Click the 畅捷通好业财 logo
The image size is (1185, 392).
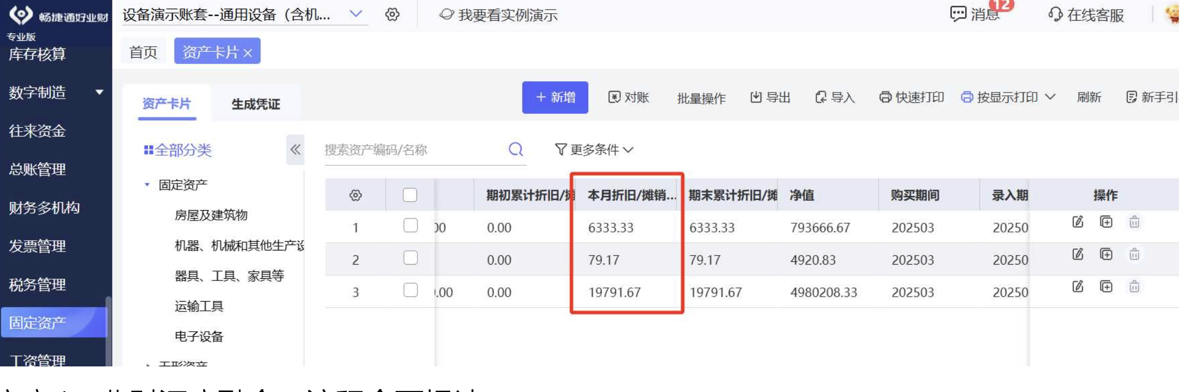[58, 15]
